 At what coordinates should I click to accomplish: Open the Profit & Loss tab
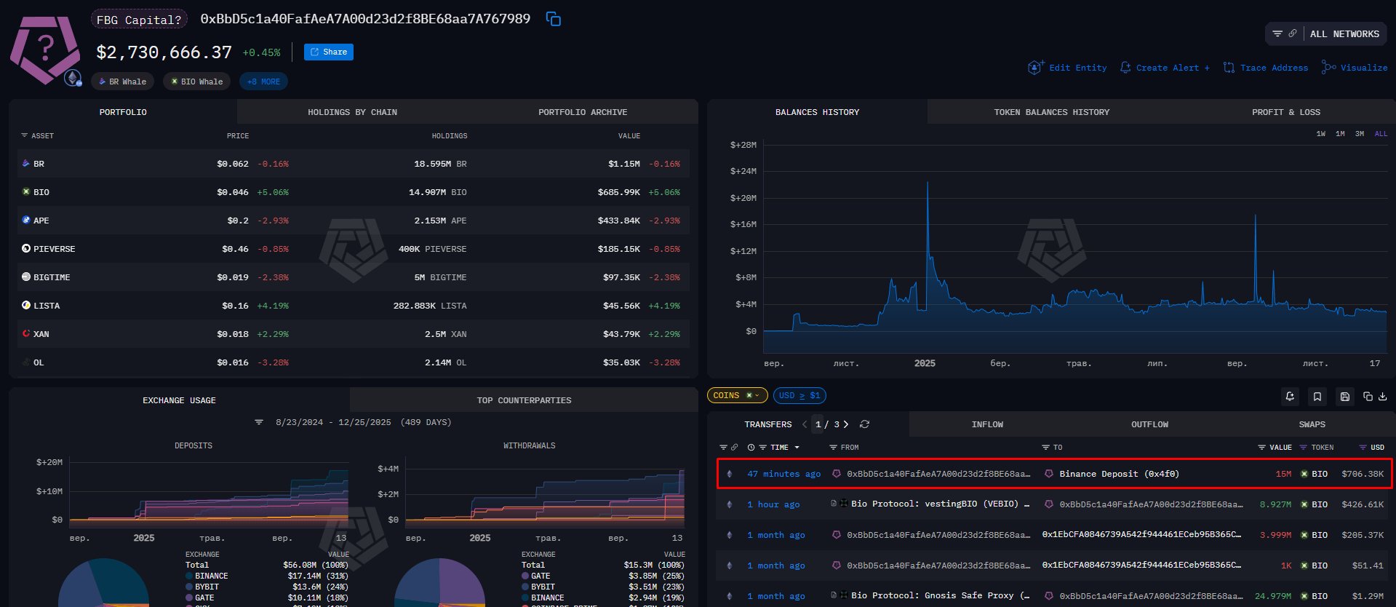[1285, 112]
